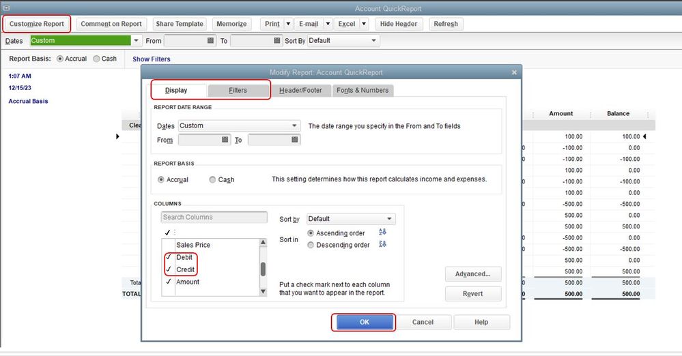Switch to Display tab

[x=176, y=91]
